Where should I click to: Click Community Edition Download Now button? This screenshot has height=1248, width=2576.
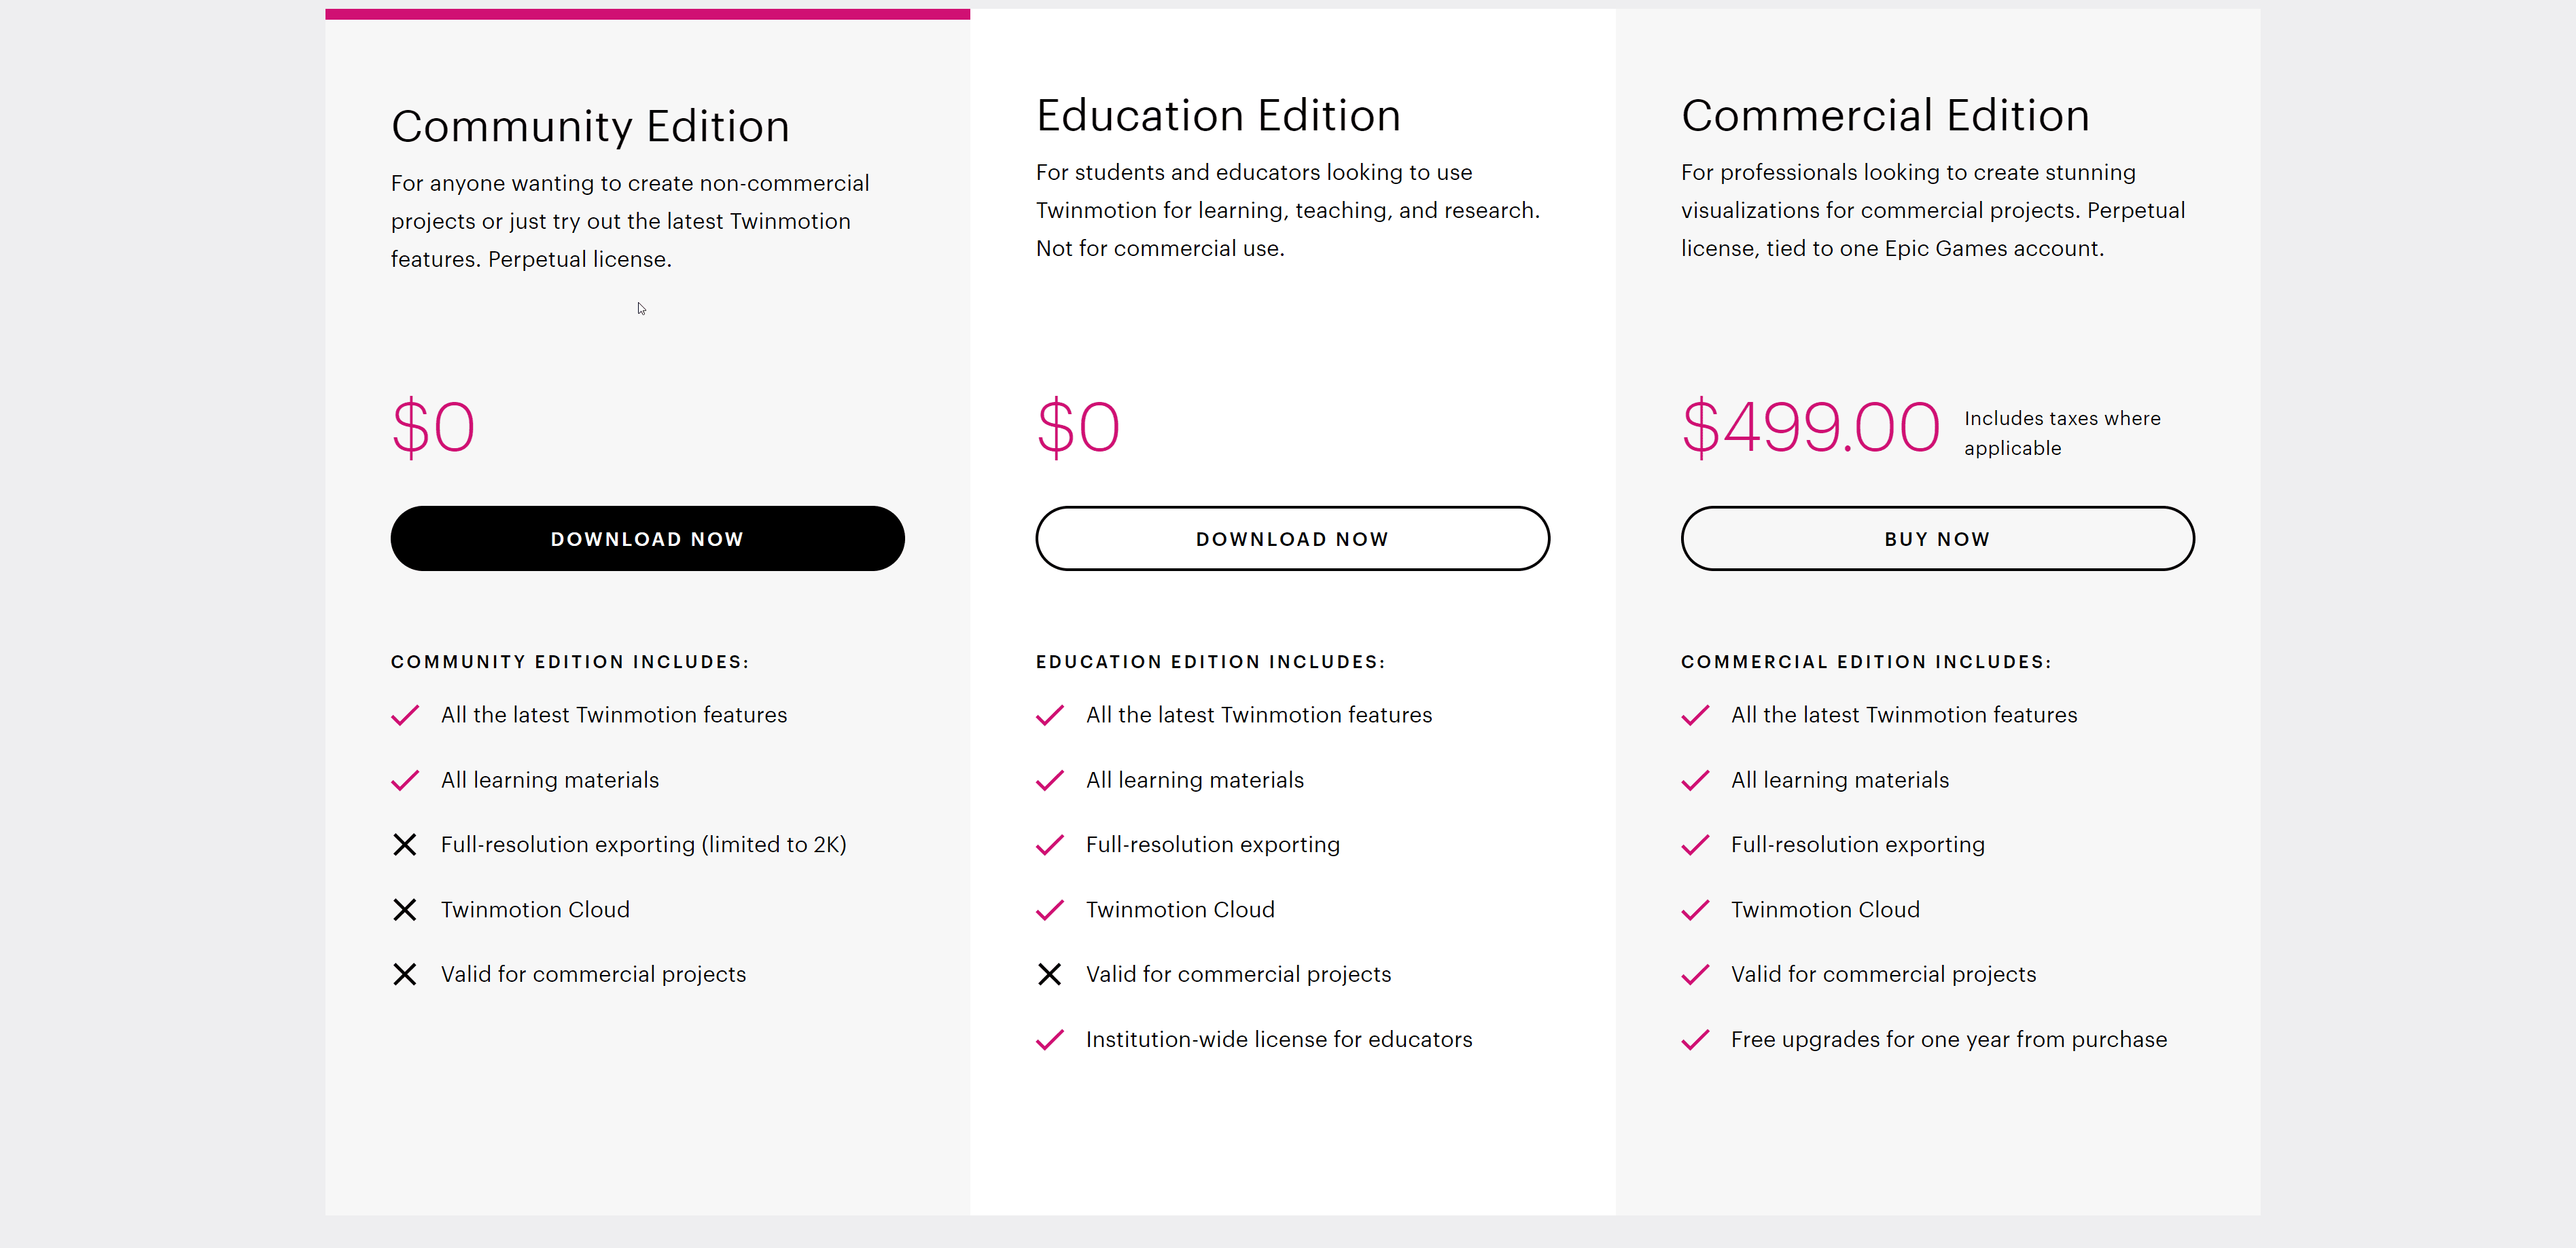tap(647, 538)
